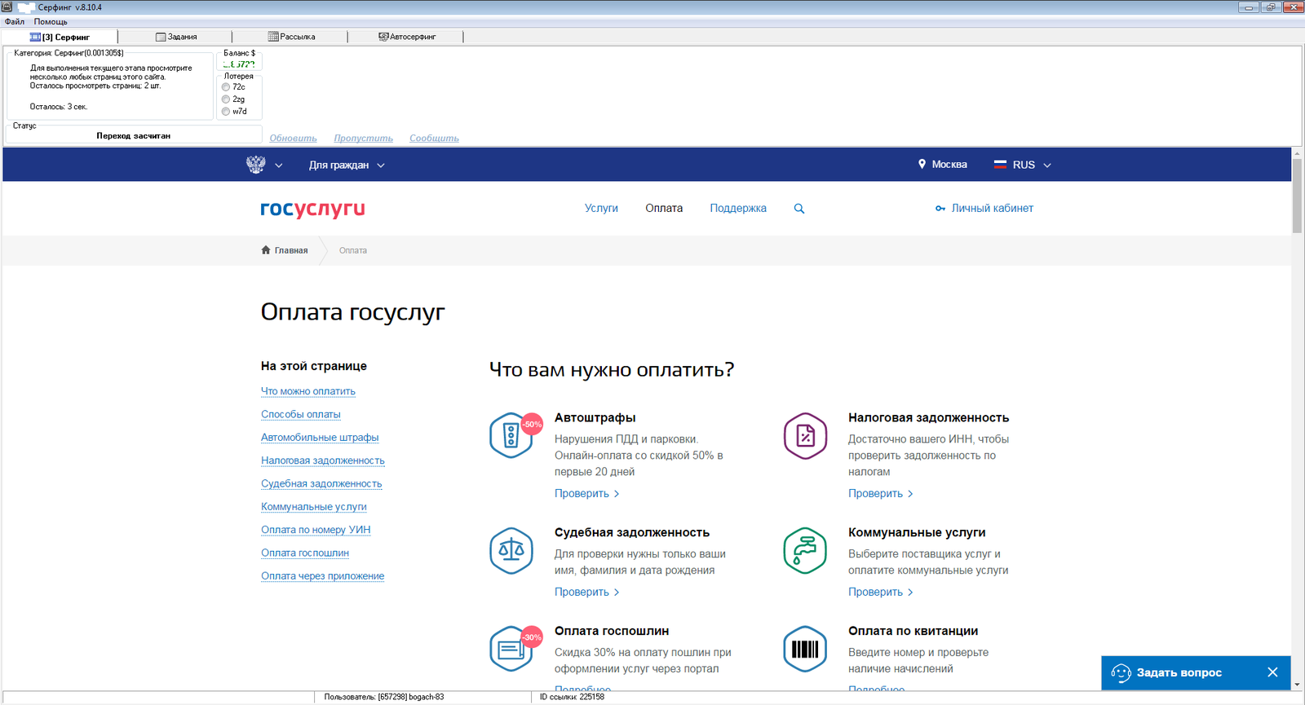The image size is (1305, 705).
Task: Click the Moscow location pin icon
Action: 922,164
